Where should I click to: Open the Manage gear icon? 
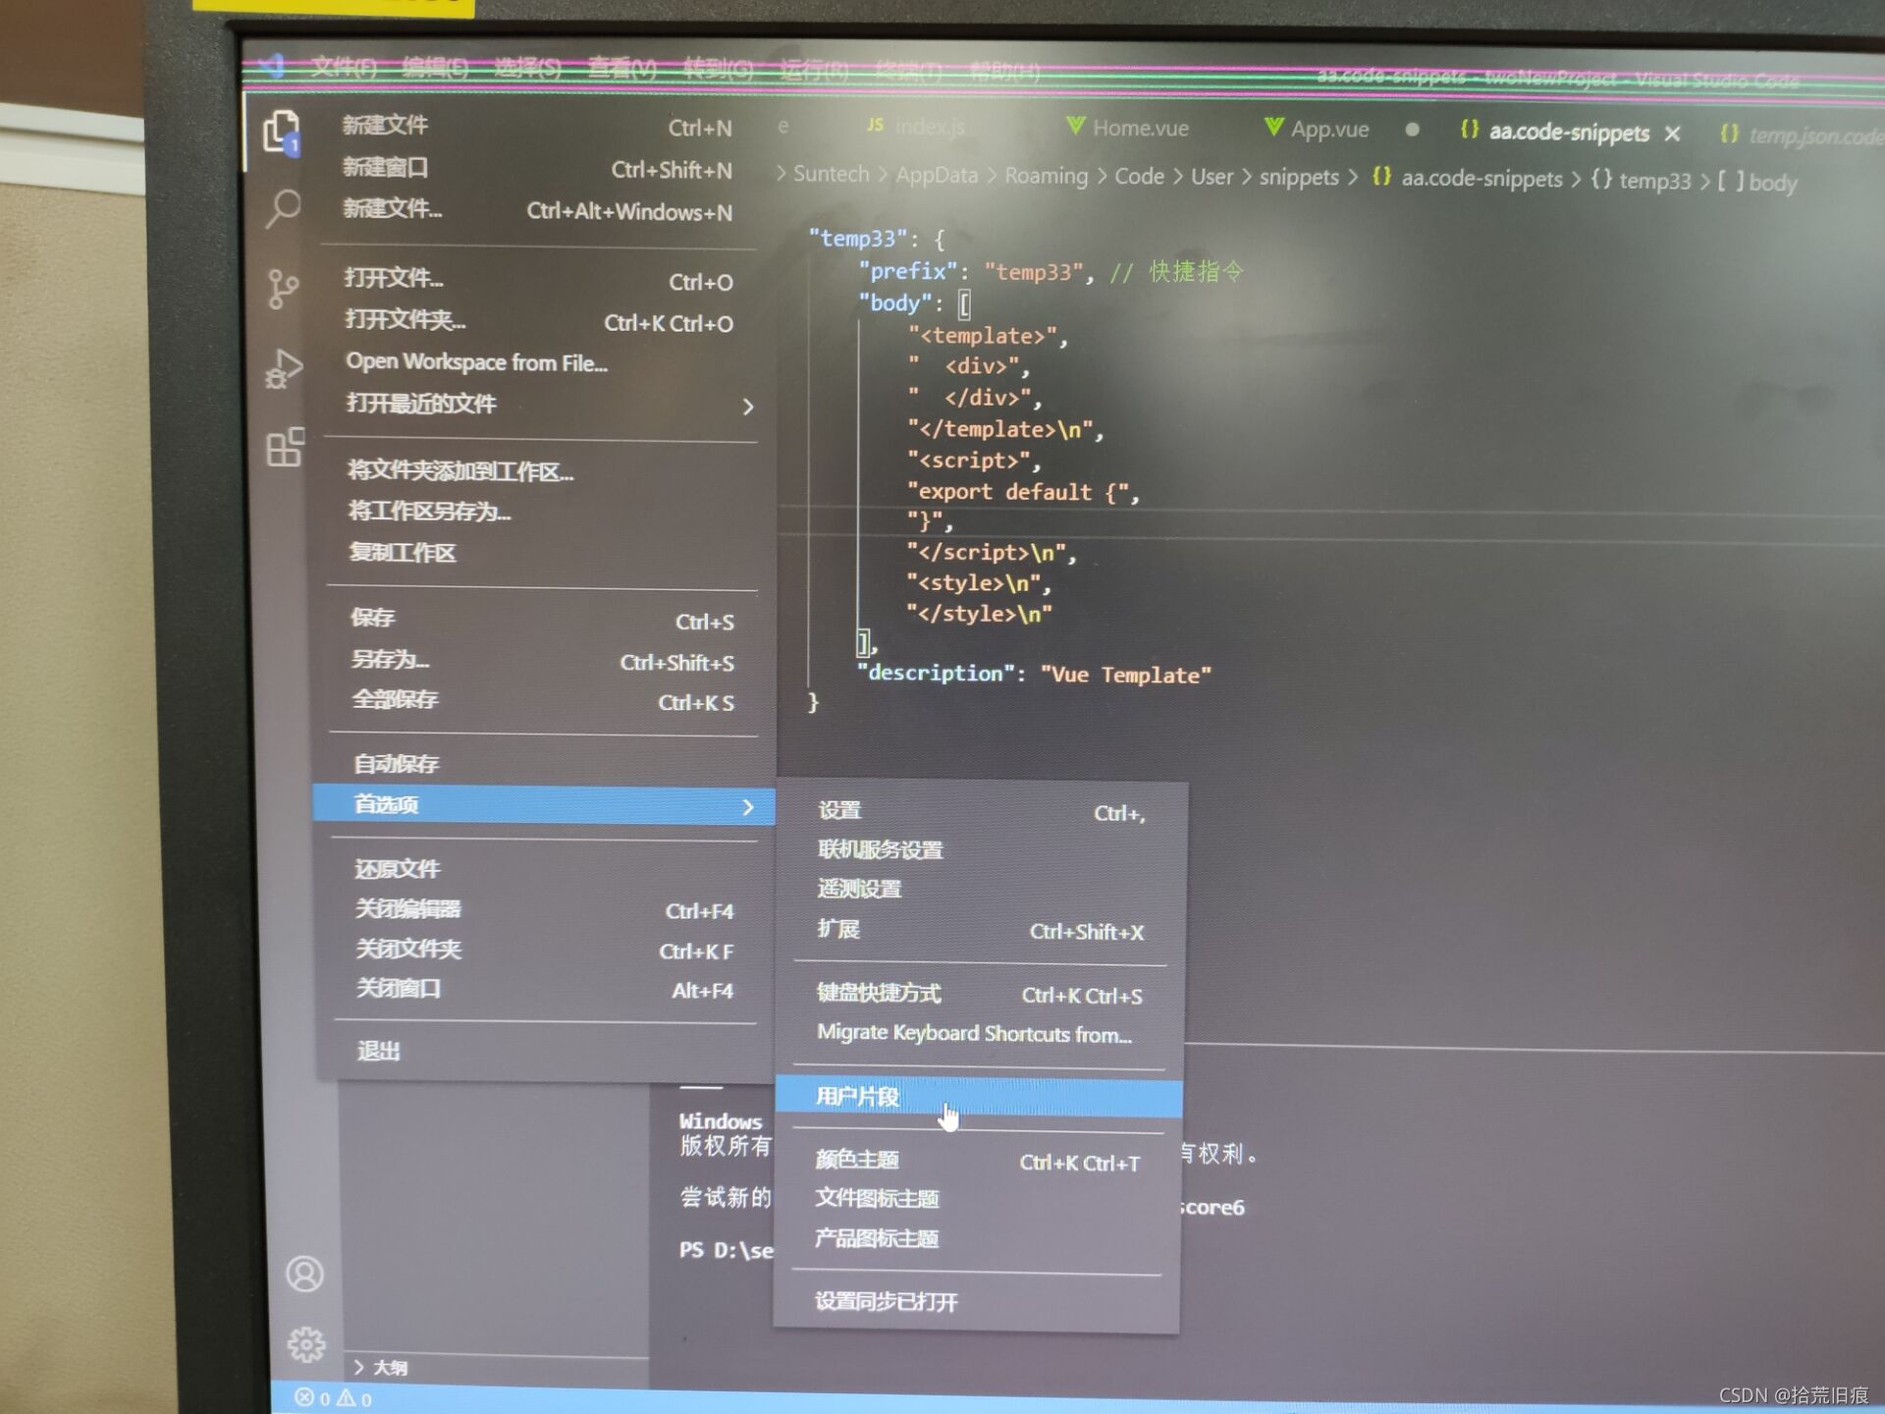point(306,1344)
